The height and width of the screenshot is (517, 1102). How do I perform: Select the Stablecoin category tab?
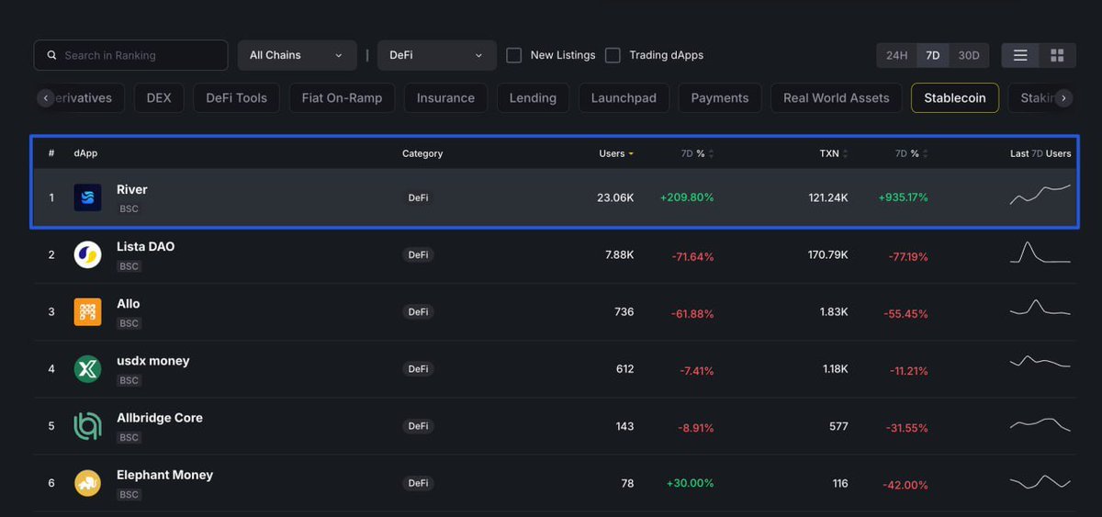click(955, 98)
